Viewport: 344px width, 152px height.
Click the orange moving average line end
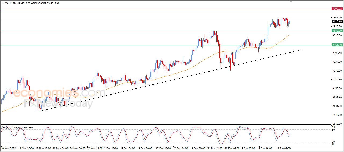289,35
